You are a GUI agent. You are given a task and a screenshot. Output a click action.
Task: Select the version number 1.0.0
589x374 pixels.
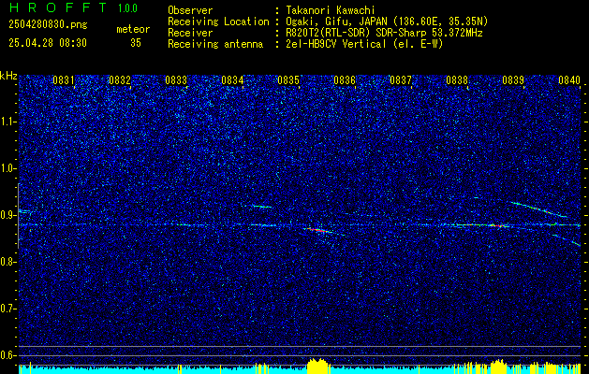tap(127, 8)
